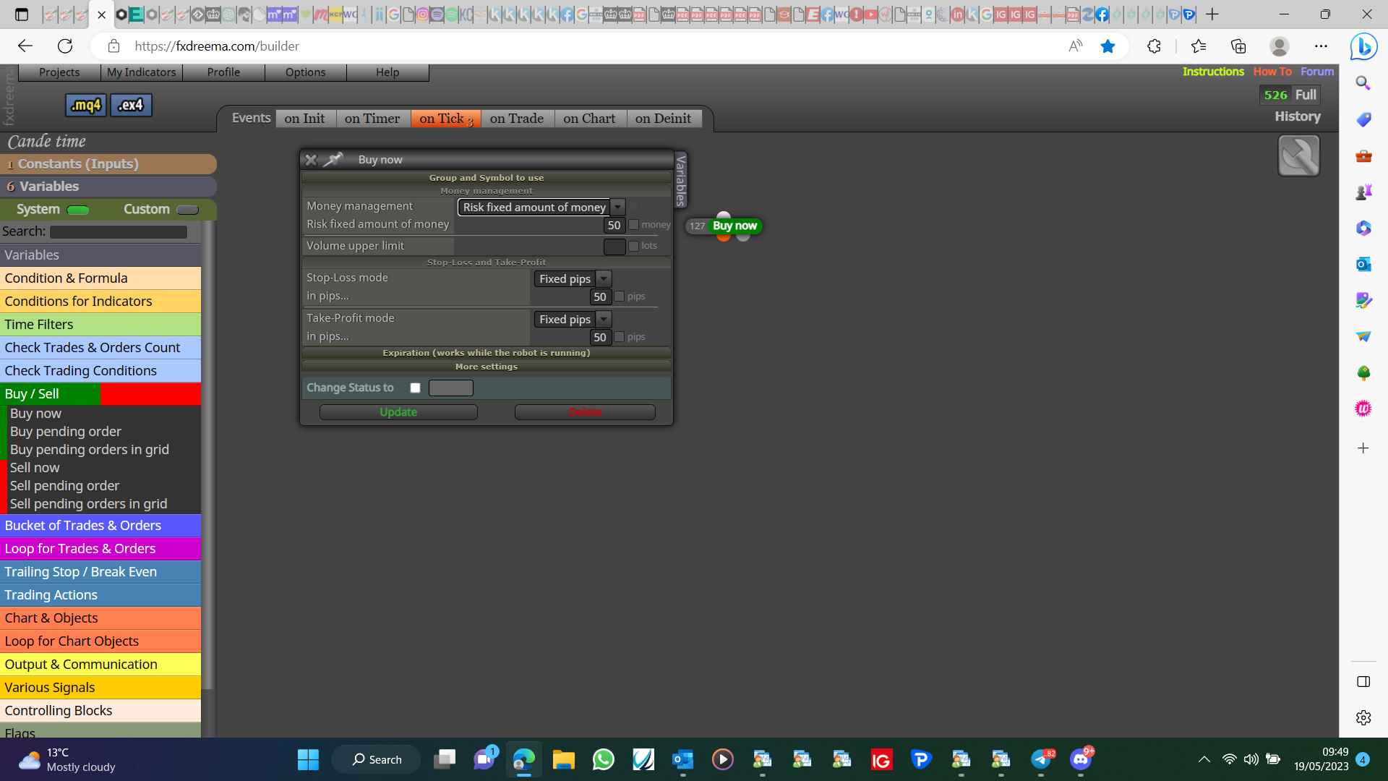This screenshot has height=781, width=1388.
Task: Open the Forum link
Action: point(1317,72)
